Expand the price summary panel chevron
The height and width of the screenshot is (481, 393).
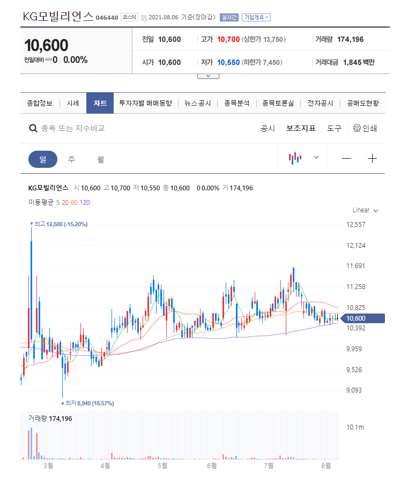point(208,76)
